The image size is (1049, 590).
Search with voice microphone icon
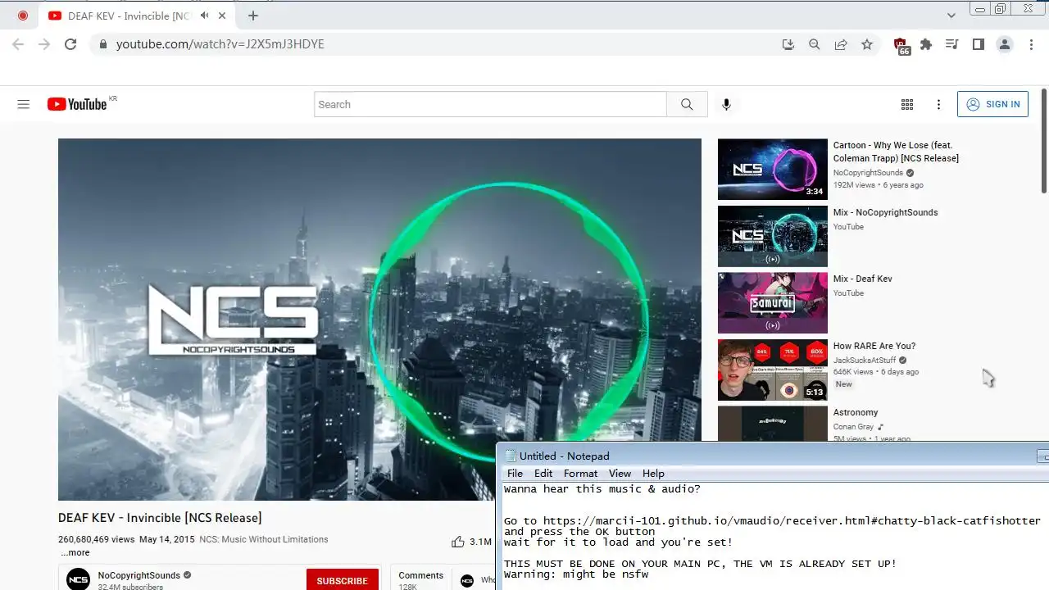(726, 104)
